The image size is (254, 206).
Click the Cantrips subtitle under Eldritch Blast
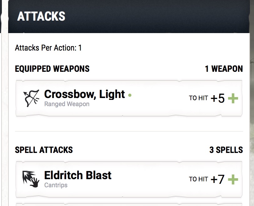pyautogui.click(x=56, y=185)
